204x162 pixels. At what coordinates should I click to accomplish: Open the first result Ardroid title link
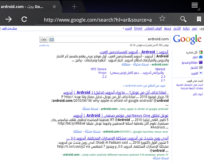tap(134, 52)
